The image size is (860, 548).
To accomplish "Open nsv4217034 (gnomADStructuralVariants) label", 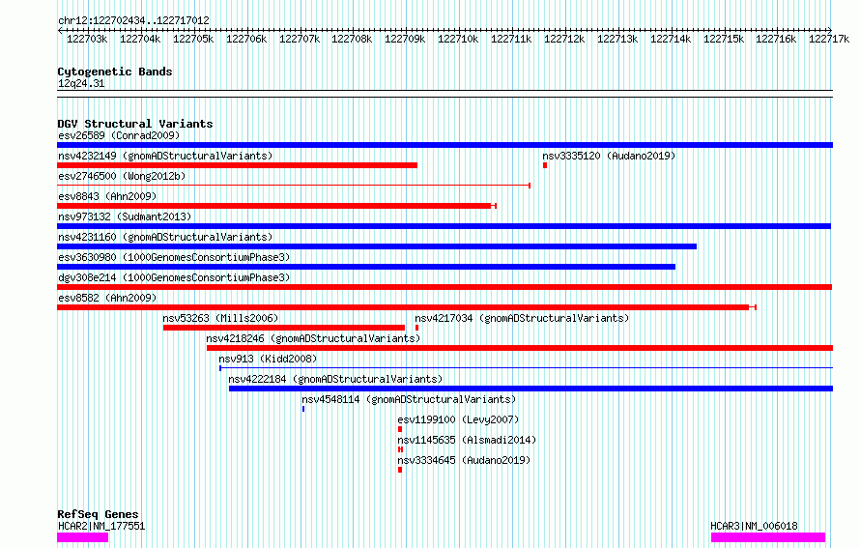I will [x=522, y=318].
